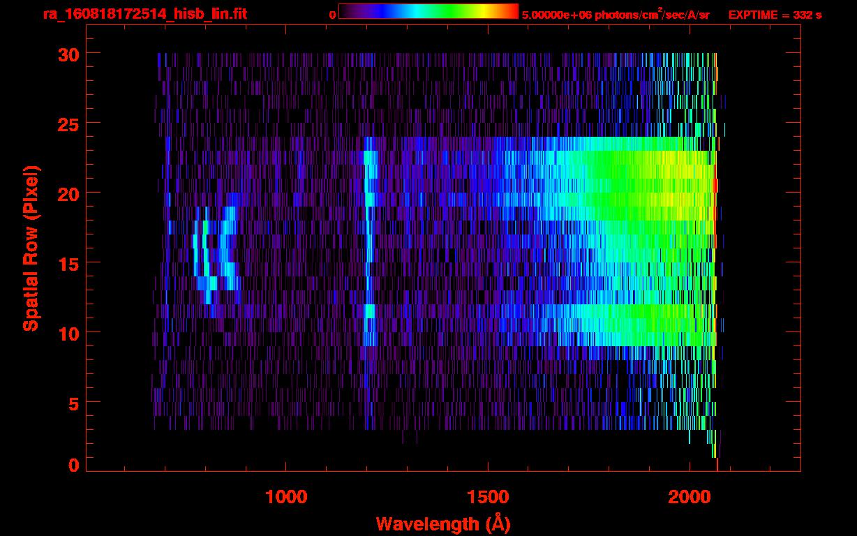
Task: Click the x-axis tick label 1500
Action: click(488, 497)
